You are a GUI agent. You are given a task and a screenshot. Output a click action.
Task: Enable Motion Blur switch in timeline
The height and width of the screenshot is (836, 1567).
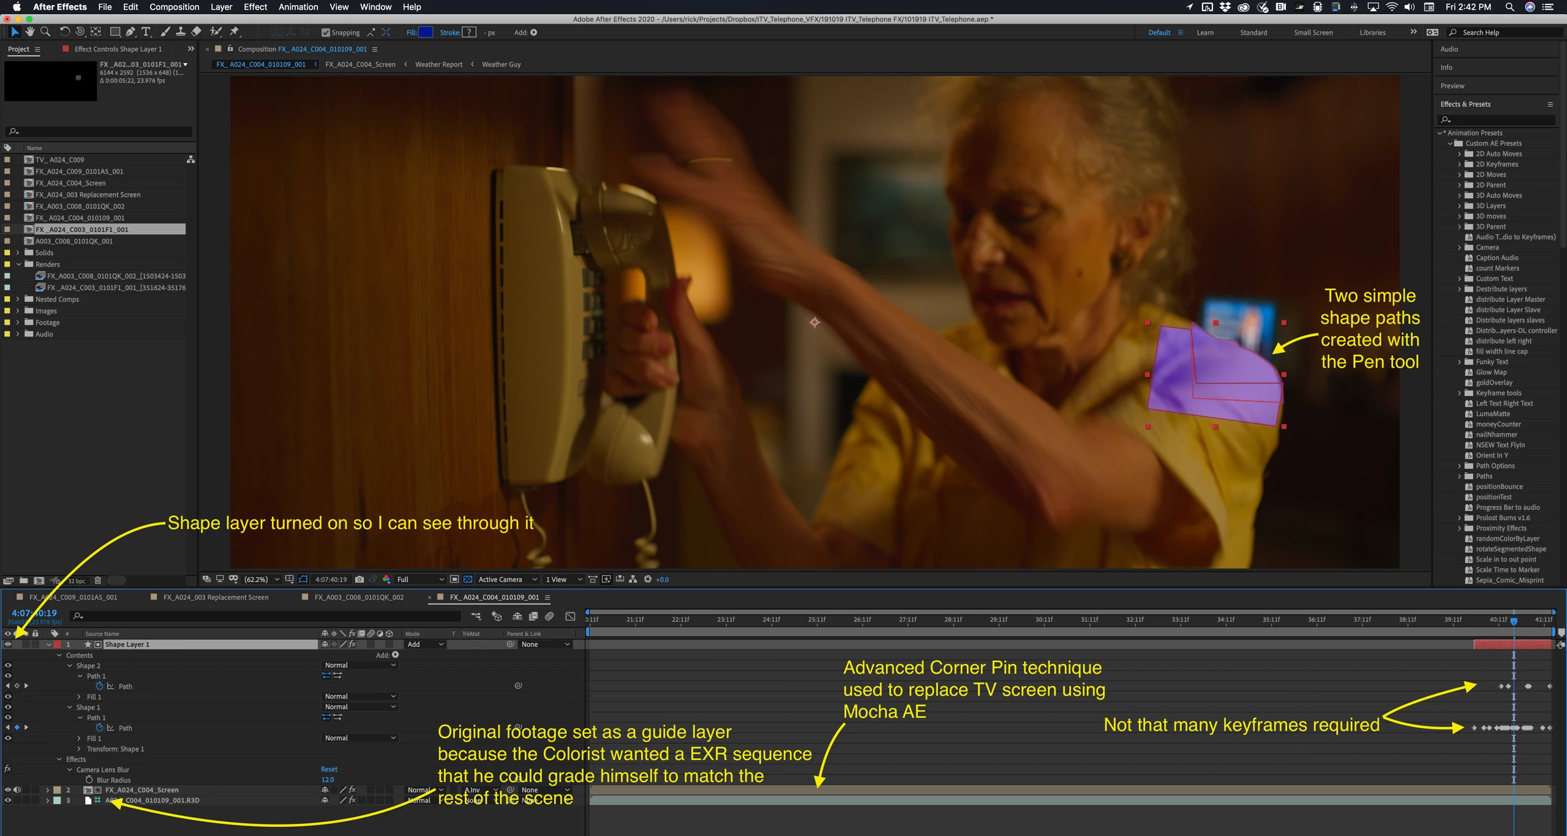549,616
